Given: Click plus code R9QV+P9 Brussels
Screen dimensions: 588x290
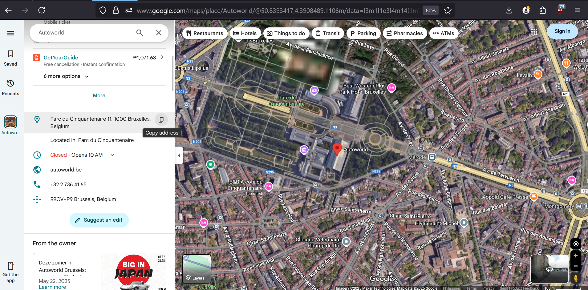Looking at the screenshot, I should [83, 199].
